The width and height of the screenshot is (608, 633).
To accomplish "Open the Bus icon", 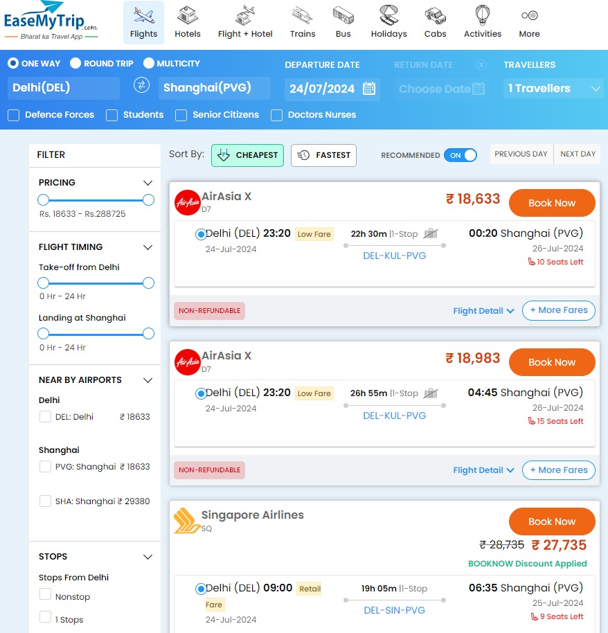I will (343, 15).
